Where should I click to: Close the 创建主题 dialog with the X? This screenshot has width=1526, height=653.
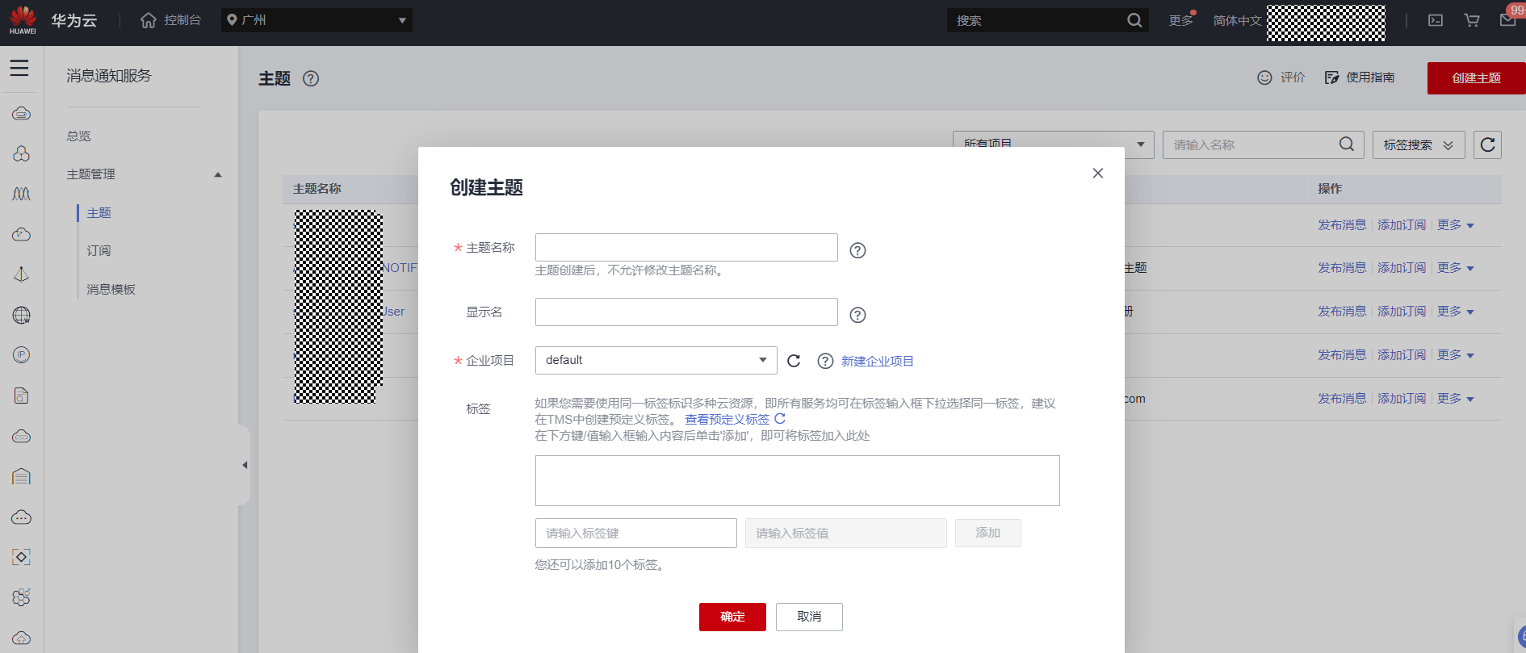click(1098, 173)
